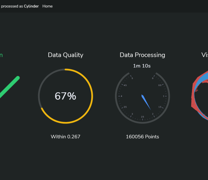The height and width of the screenshot is (180, 208).
Task: Select the 67% data quality ring
Action: (65, 96)
